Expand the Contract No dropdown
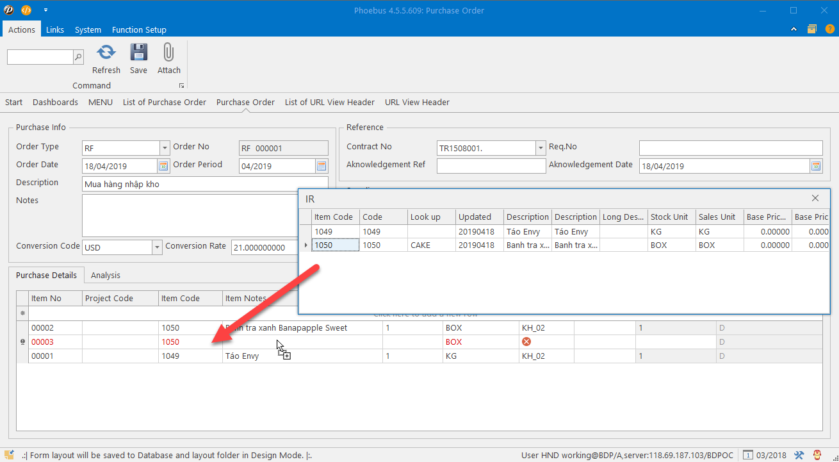839x462 pixels. click(x=541, y=148)
